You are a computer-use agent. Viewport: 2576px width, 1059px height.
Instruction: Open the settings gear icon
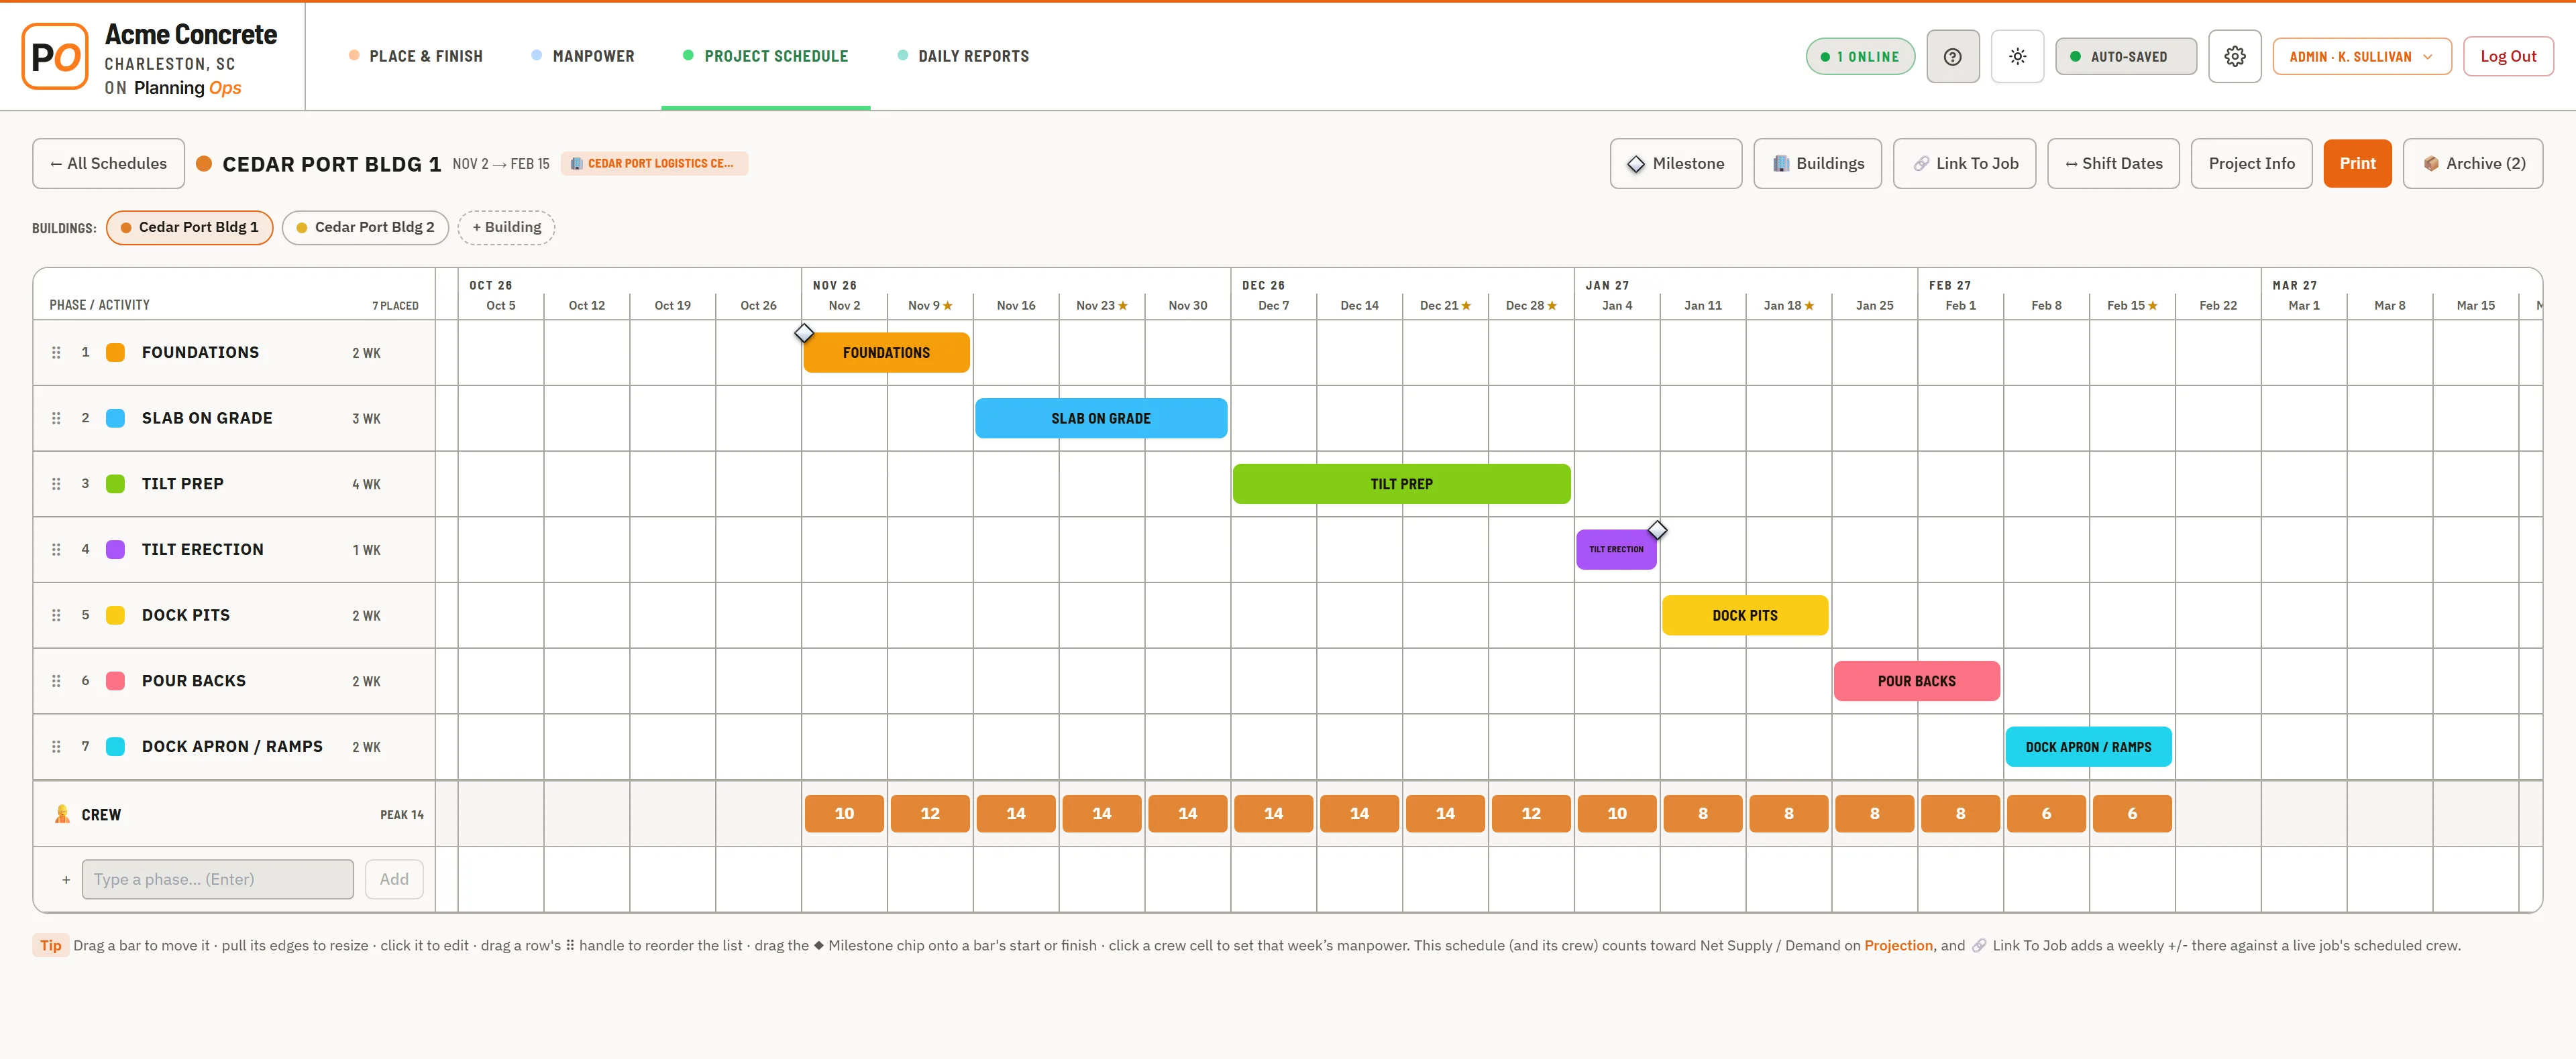coord(2234,57)
